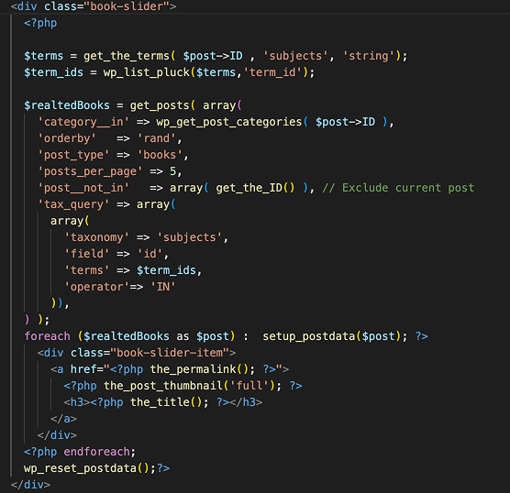This screenshot has width=510, height=493.
Task: Click the href attribute of anchor tag
Action: [83, 369]
